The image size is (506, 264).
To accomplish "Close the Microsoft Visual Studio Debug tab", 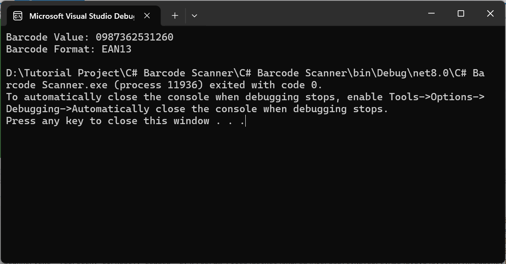I will pos(147,15).
